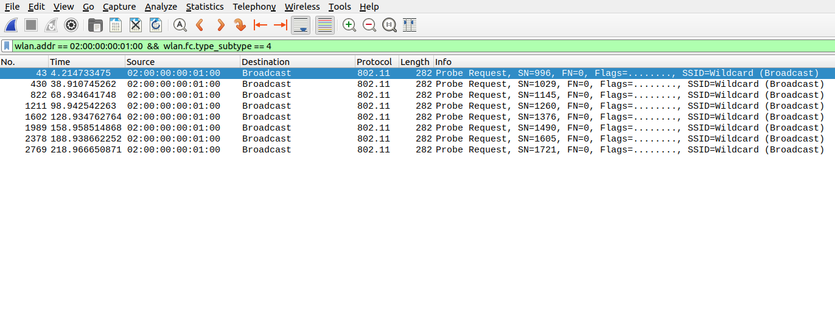The width and height of the screenshot is (835, 311).
Task: Open capture options gear icon
Action: tap(71, 25)
